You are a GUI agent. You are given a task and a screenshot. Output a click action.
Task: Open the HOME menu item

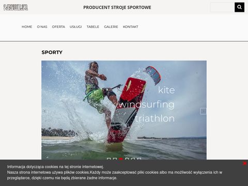(x=27, y=27)
